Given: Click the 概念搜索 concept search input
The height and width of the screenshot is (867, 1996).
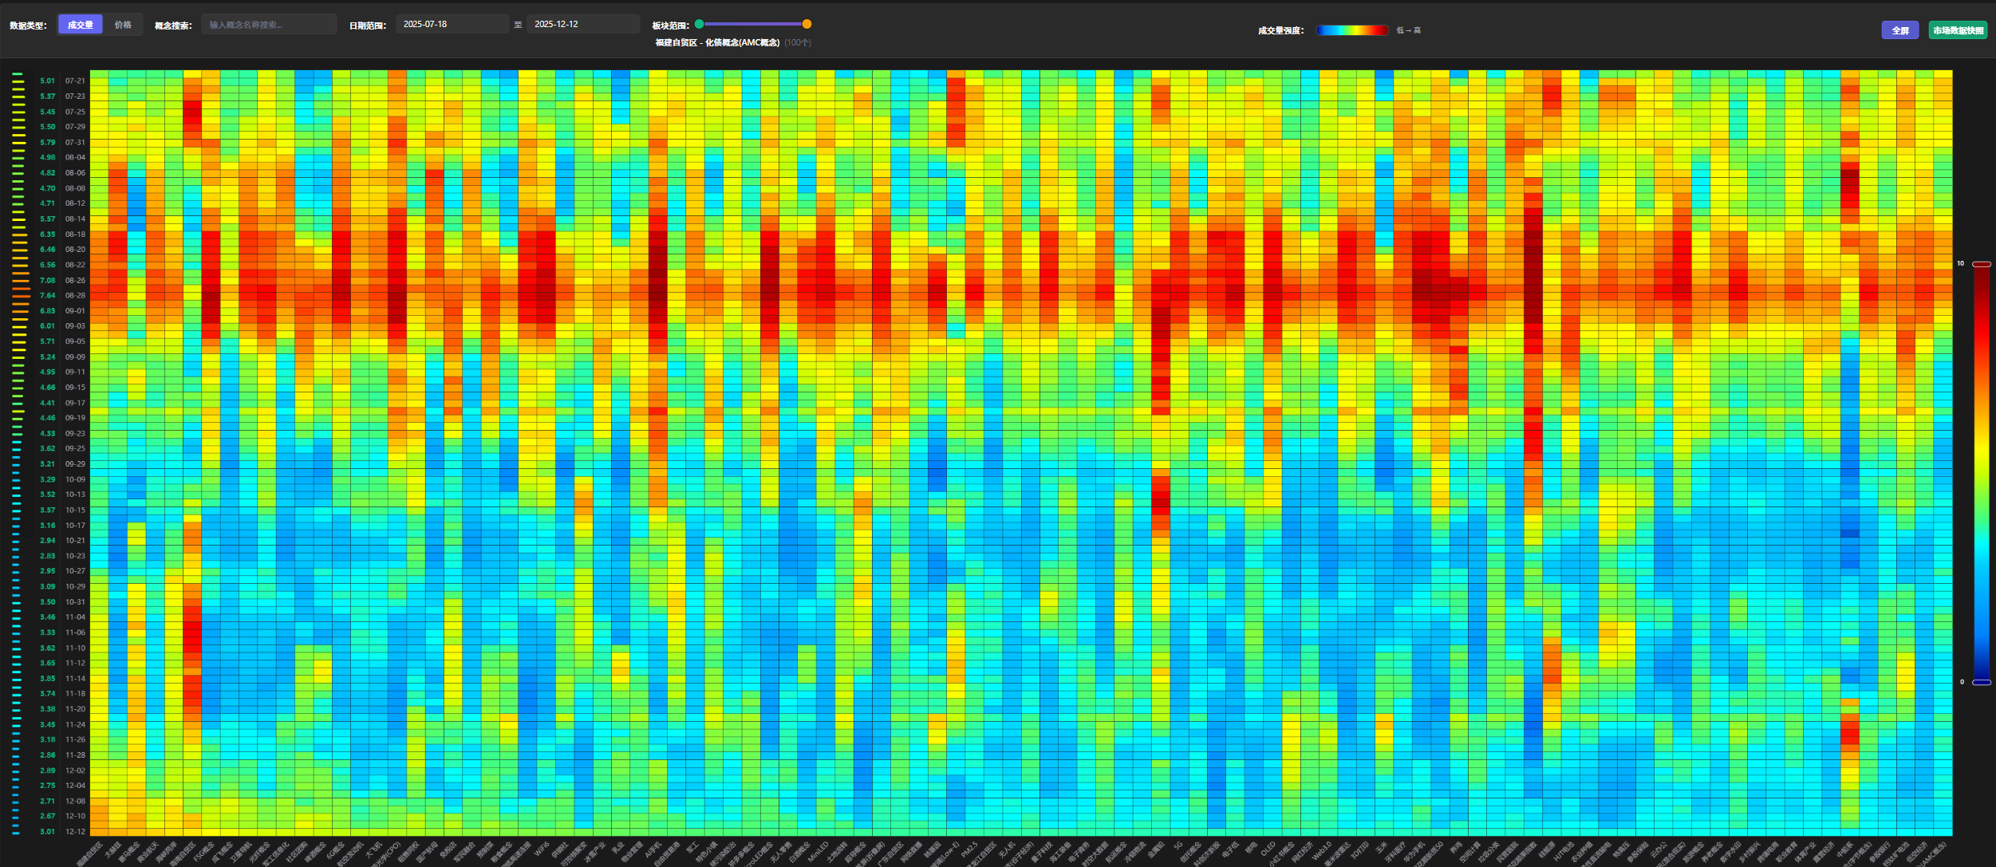Looking at the screenshot, I should click(x=269, y=25).
